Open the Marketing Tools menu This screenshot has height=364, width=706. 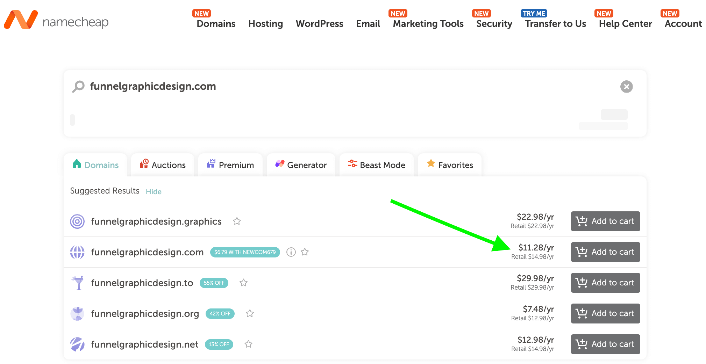[x=427, y=24]
